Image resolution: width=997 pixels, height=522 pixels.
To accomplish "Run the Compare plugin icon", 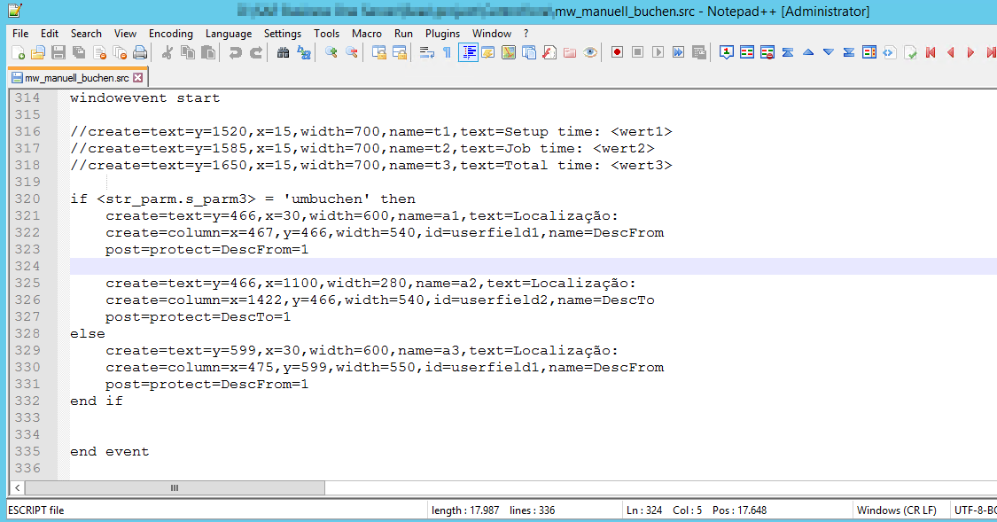I will click(x=747, y=53).
